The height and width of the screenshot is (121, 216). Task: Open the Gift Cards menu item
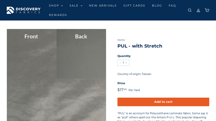134,6
